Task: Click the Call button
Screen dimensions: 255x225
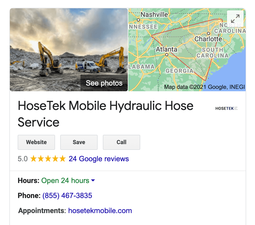Action: coord(122,142)
